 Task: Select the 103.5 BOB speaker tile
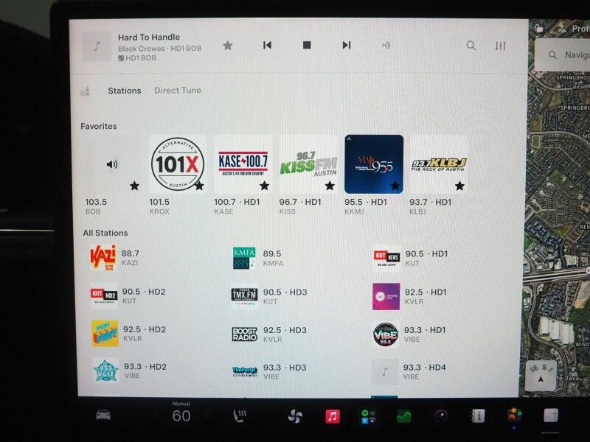112,164
